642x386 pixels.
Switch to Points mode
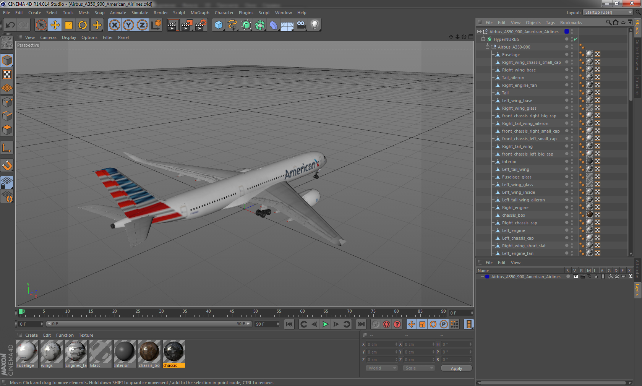[x=7, y=102]
